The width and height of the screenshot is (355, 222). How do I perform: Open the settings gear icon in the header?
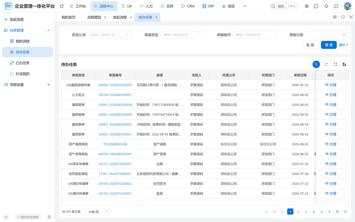point(307,6)
